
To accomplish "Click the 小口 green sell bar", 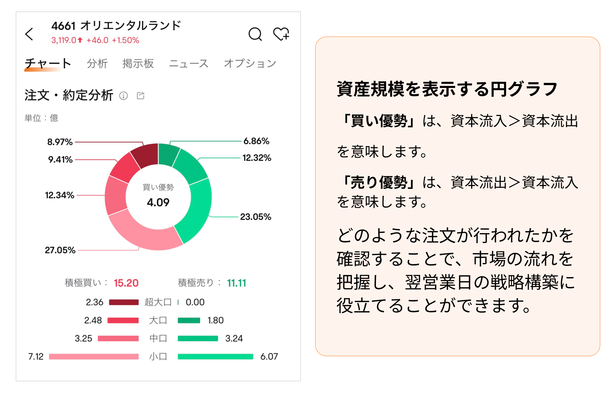I will (215, 357).
